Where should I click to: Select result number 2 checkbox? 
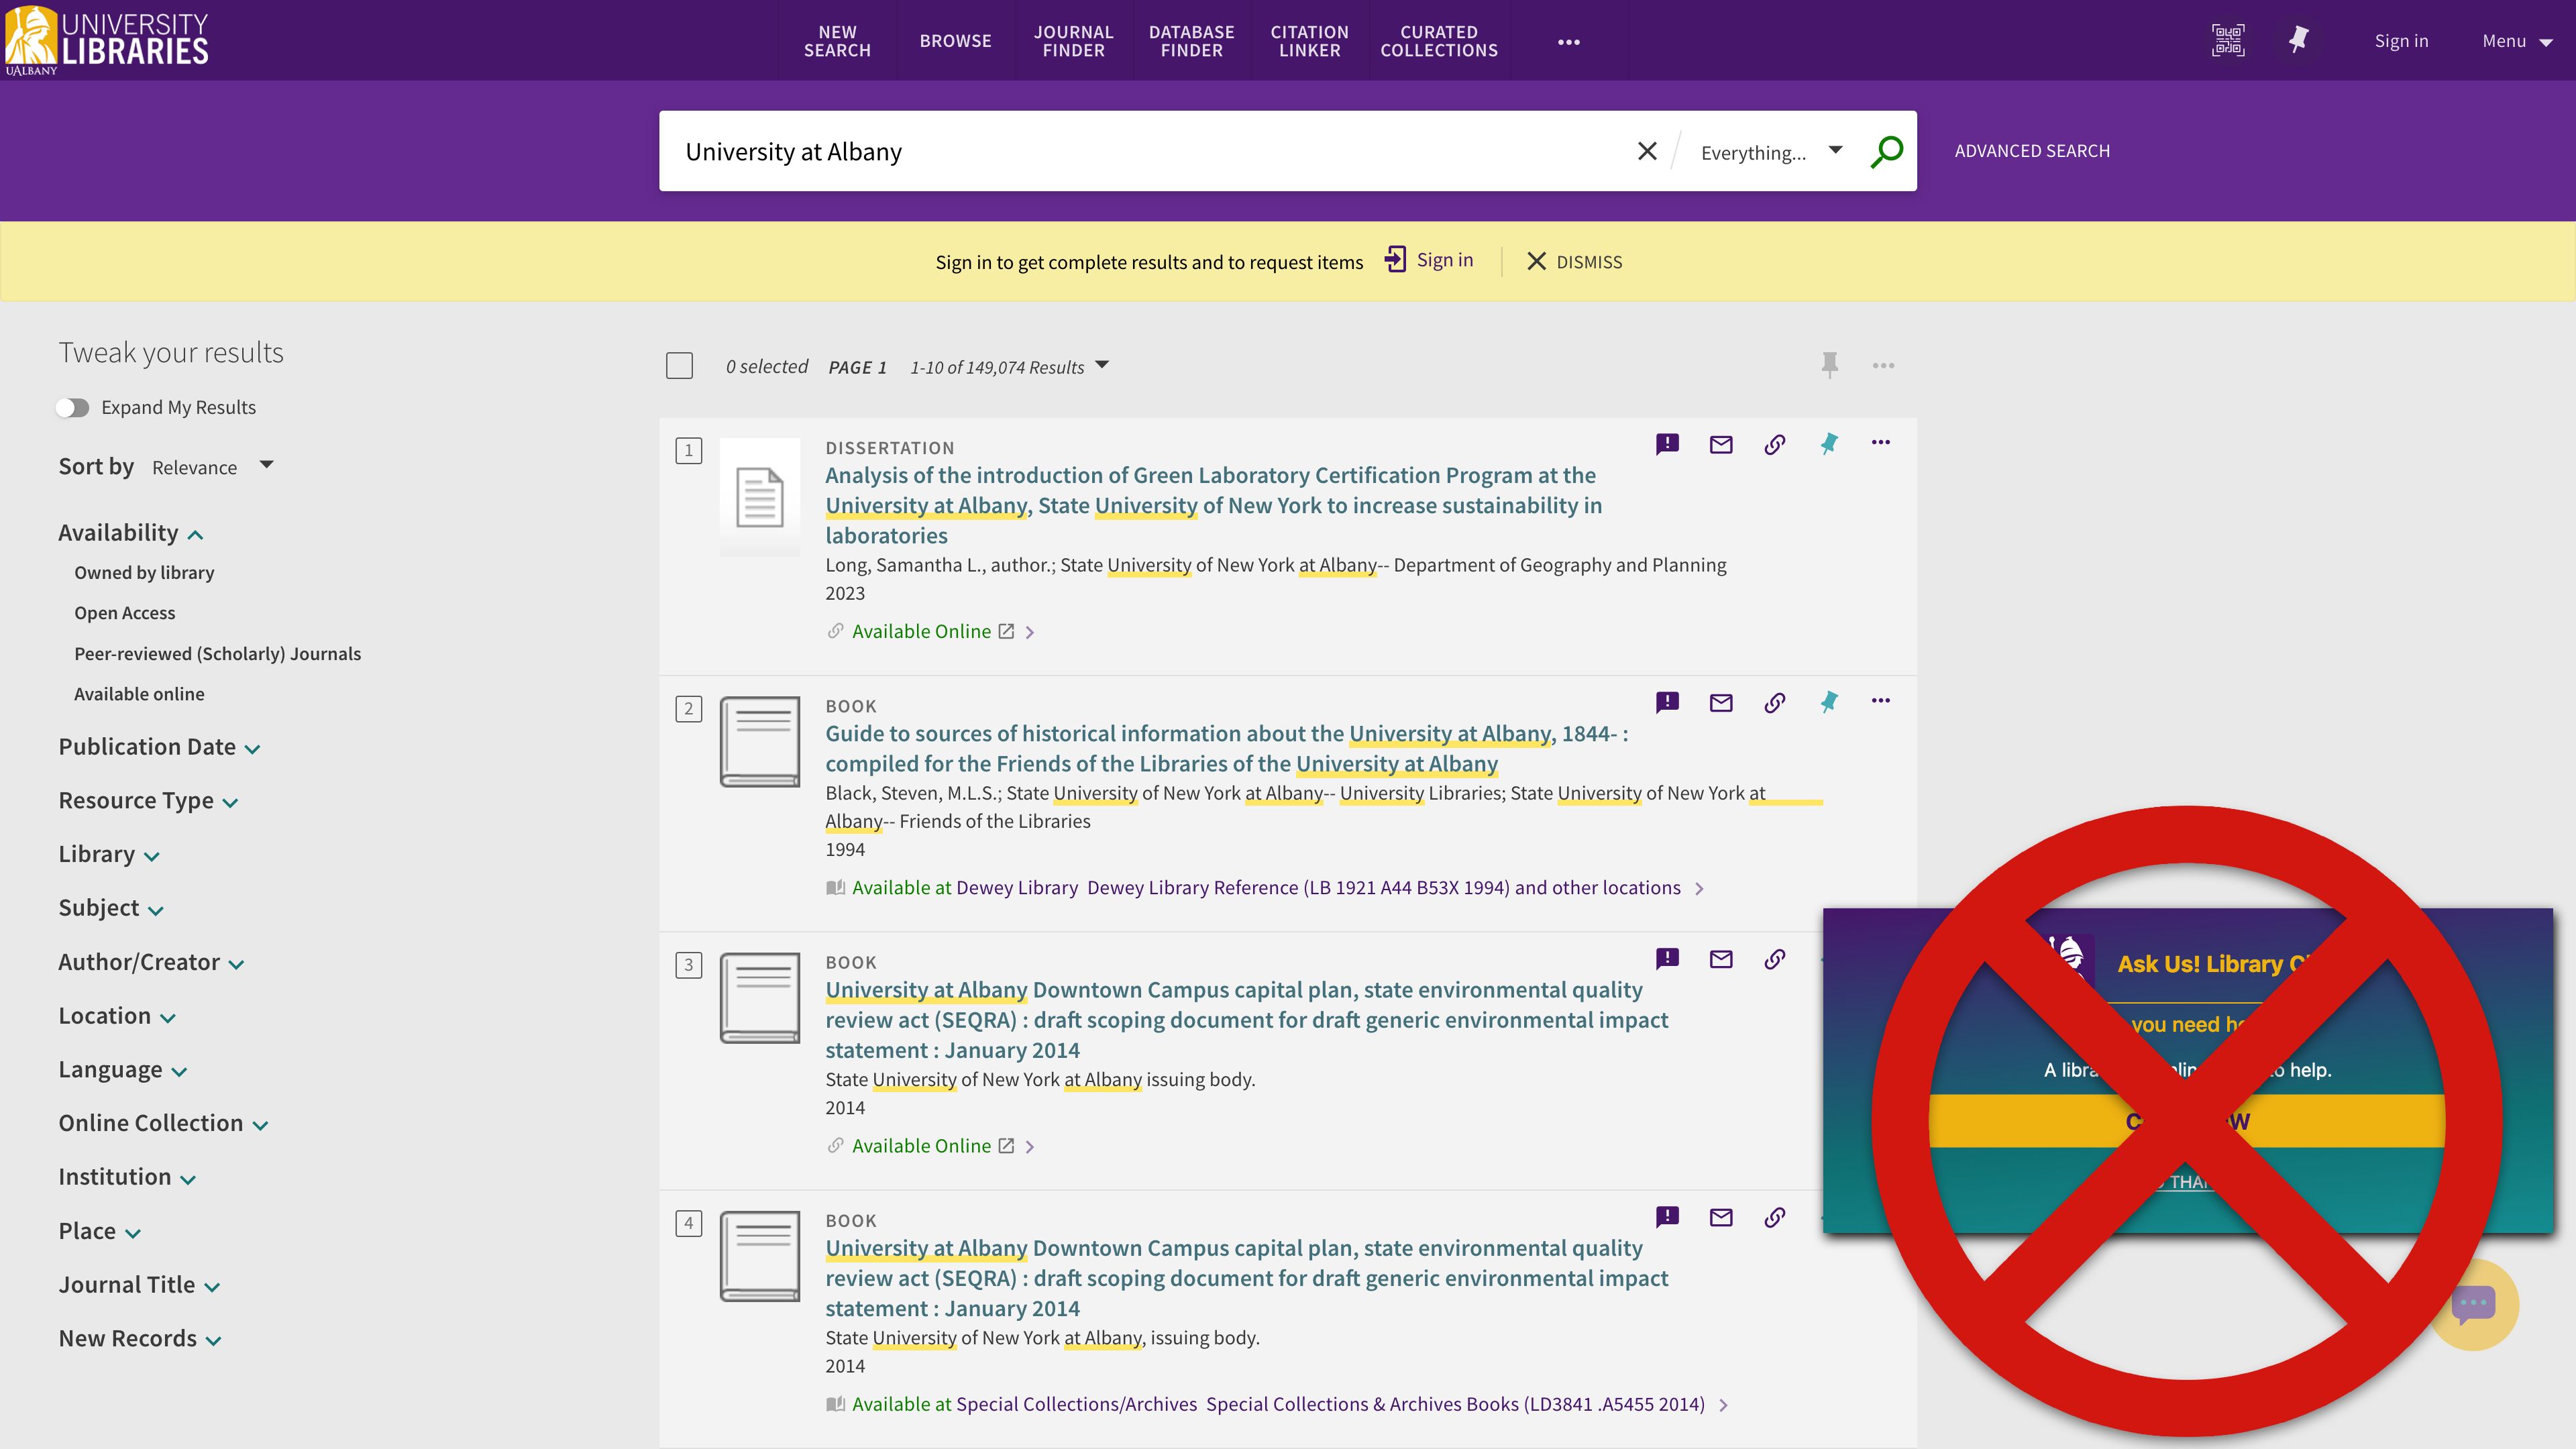[x=688, y=709]
